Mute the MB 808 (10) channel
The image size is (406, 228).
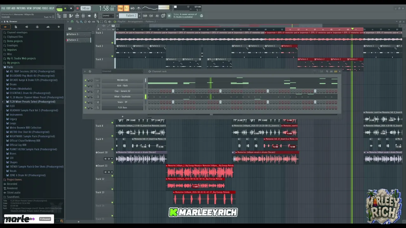click(85, 80)
